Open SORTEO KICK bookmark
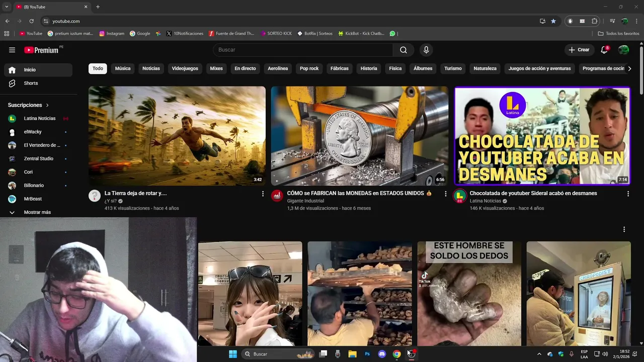644x362 pixels. 276,34
